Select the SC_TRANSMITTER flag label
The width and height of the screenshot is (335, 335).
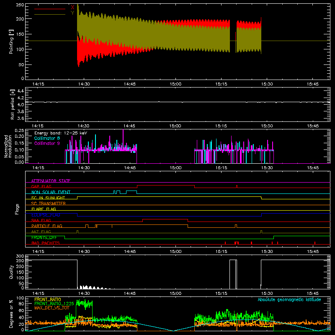(49, 204)
